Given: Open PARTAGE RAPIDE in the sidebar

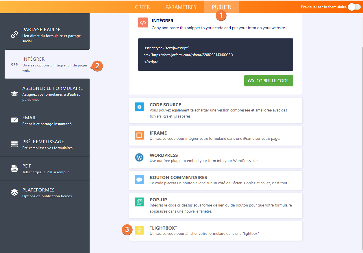Looking at the screenshot, I should 45,35.
